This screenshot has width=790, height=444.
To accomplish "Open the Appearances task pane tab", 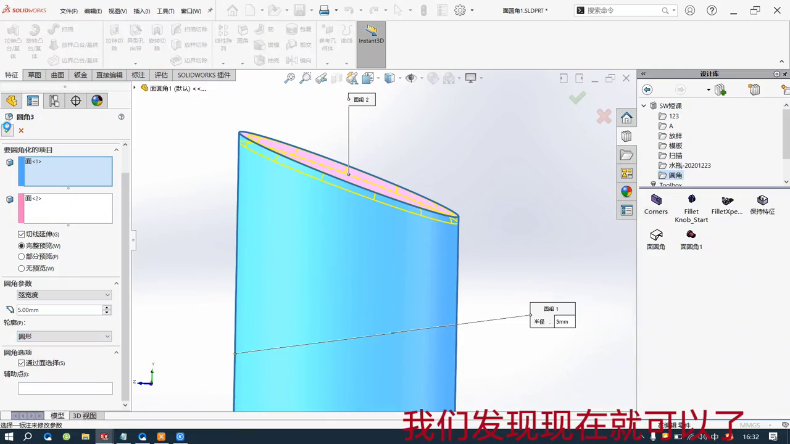I will pos(626,192).
